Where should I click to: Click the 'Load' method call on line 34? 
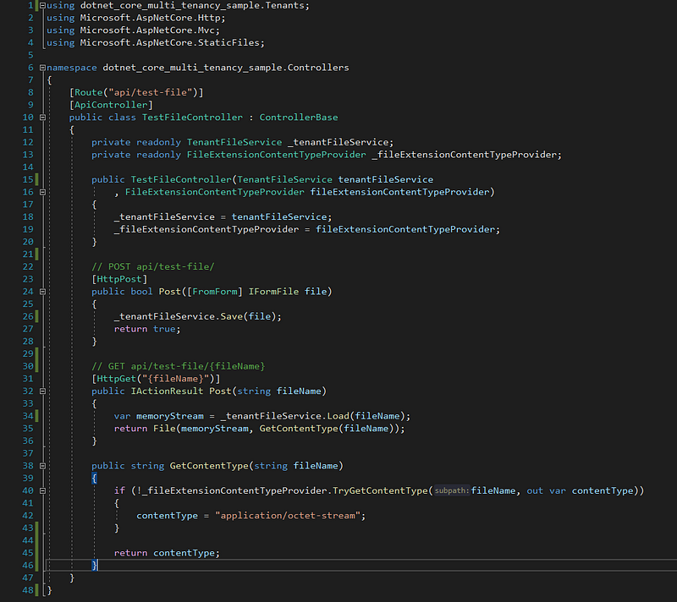coord(338,416)
